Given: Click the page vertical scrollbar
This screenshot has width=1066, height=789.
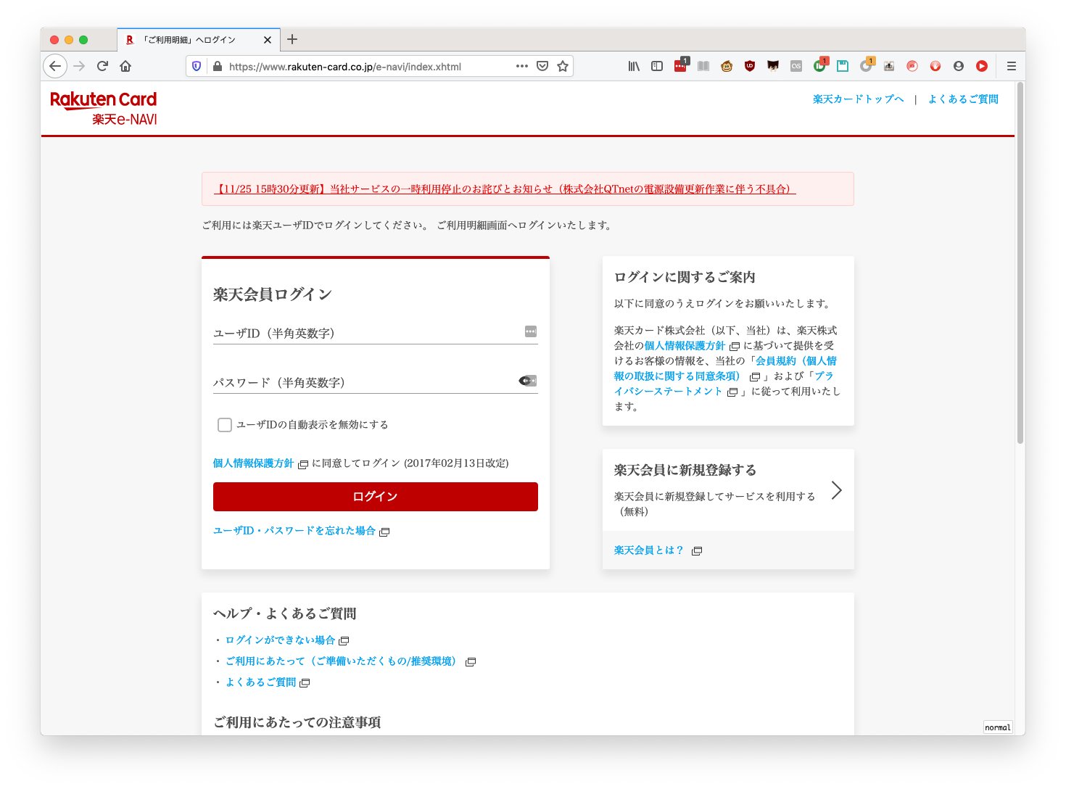Looking at the screenshot, I should [1020, 263].
